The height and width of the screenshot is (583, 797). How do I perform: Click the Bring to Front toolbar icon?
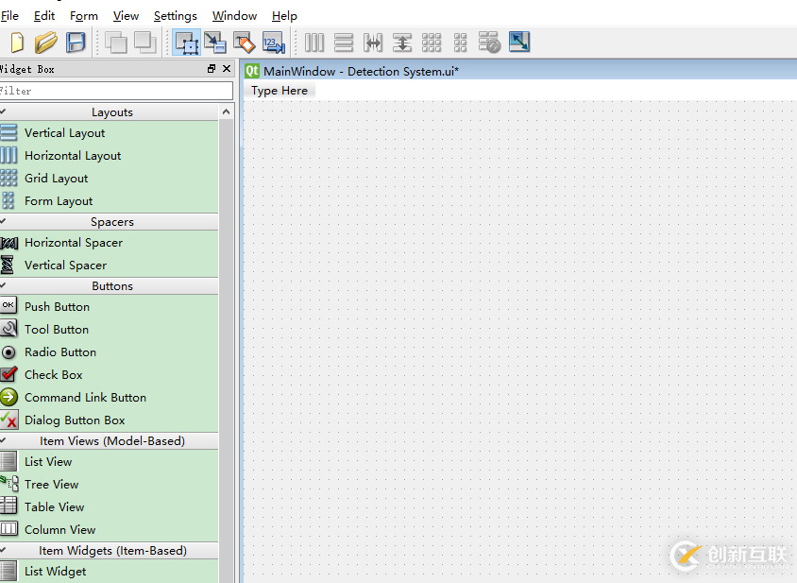coord(144,43)
